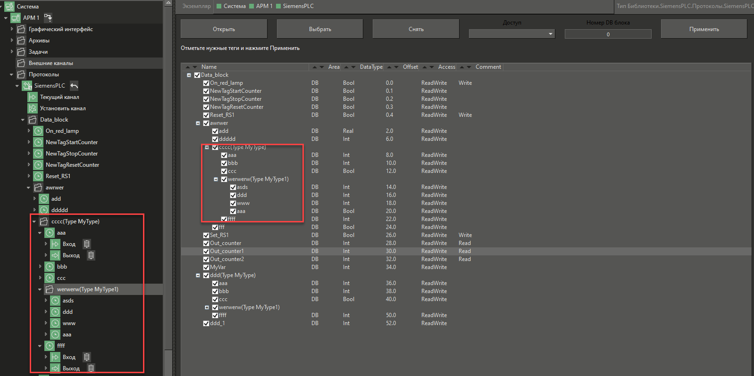Click the SiemensPLC protocol icon in tree
The width and height of the screenshot is (754, 376).
pyautogui.click(x=27, y=86)
